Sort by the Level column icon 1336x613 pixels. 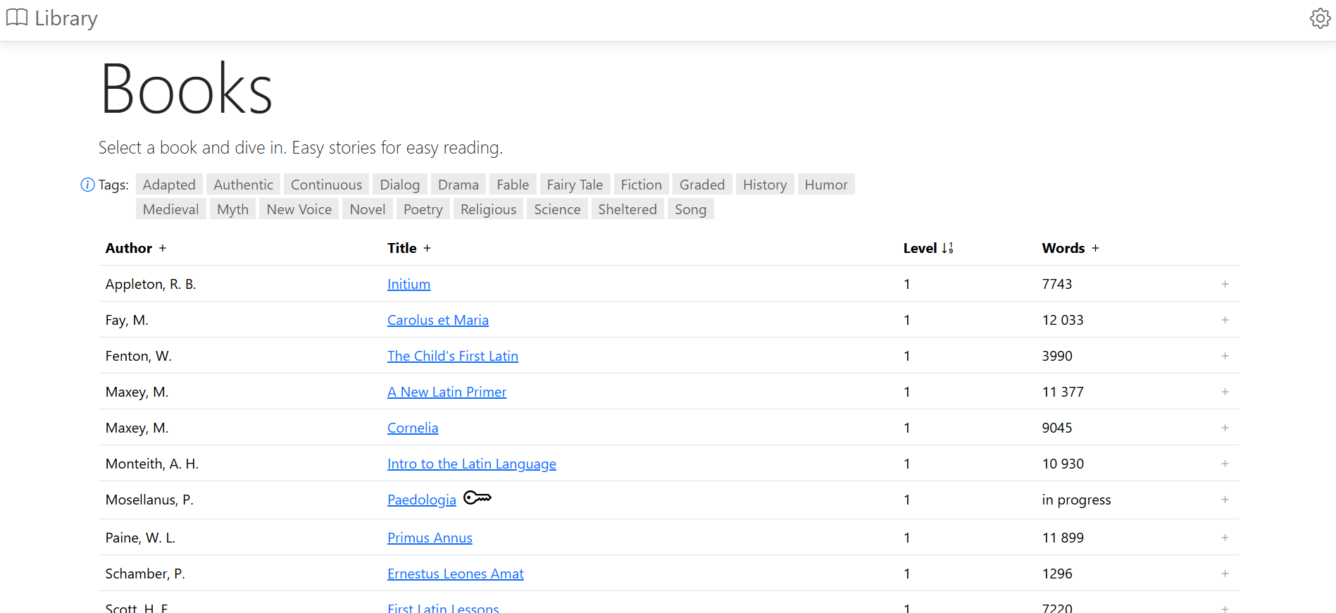[x=947, y=248]
